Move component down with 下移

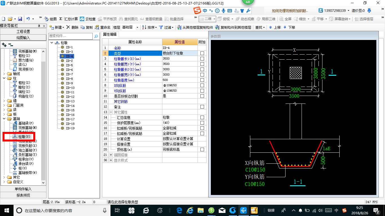coord(289,27)
